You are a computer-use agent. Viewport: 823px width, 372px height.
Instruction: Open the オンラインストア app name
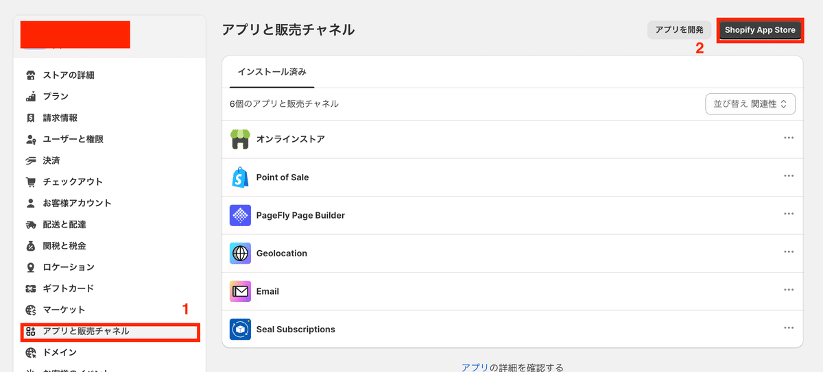290,139
